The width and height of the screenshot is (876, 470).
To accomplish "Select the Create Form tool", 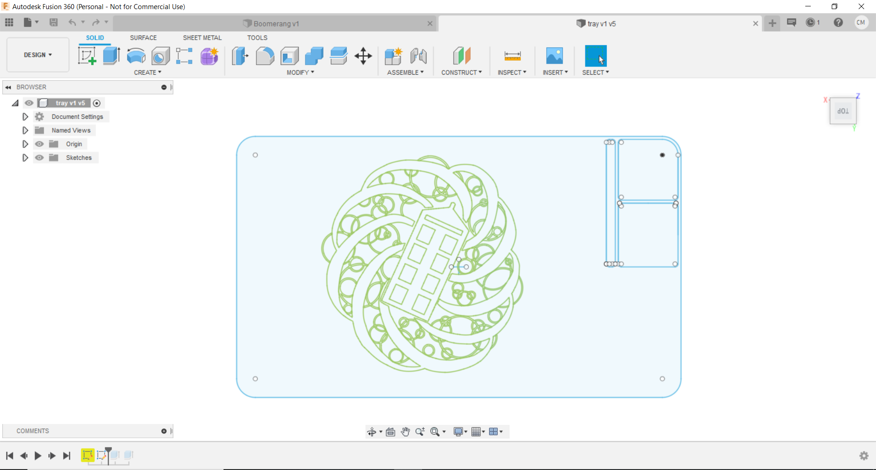I will tap(209, 56).
